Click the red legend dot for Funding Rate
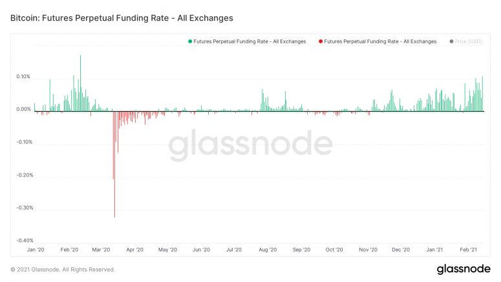This screenshot has width=501, height=282. pos(321,41)
